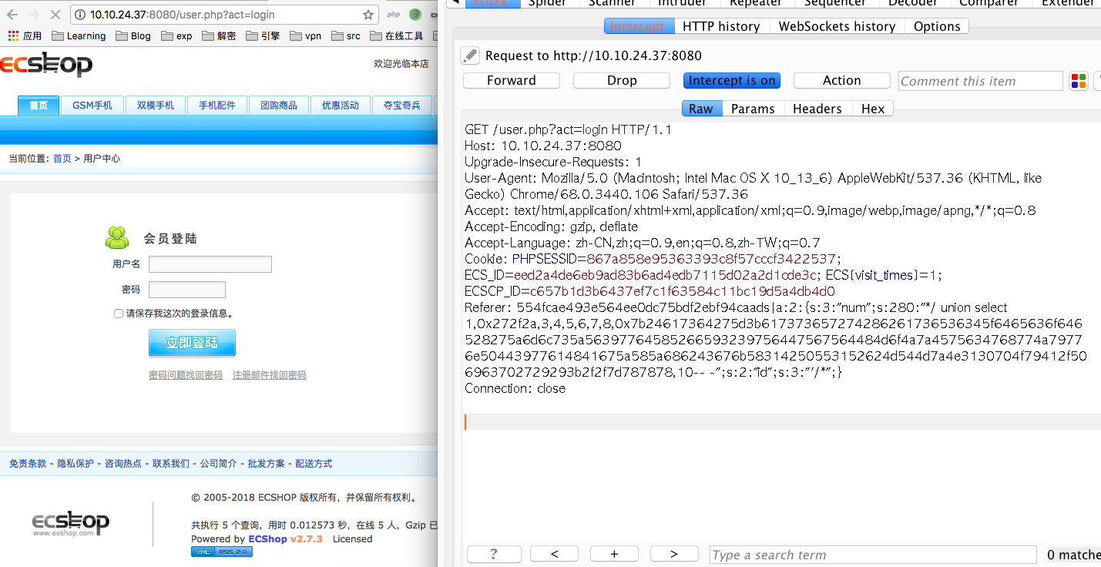Click the ECShop logo in page header
This screenshot has width=1101, height=567.
[46, 65]
